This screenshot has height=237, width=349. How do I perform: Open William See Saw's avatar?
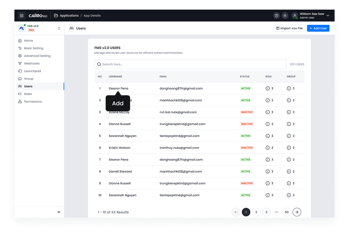point(295,15)
